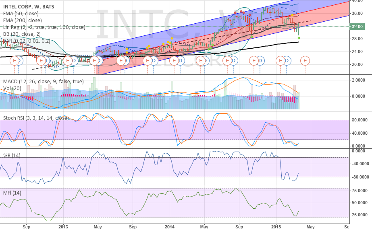Open the earnings E marker above the 2013 label
This screenshot has width=372, height=232.
click(x=68, y=61)
